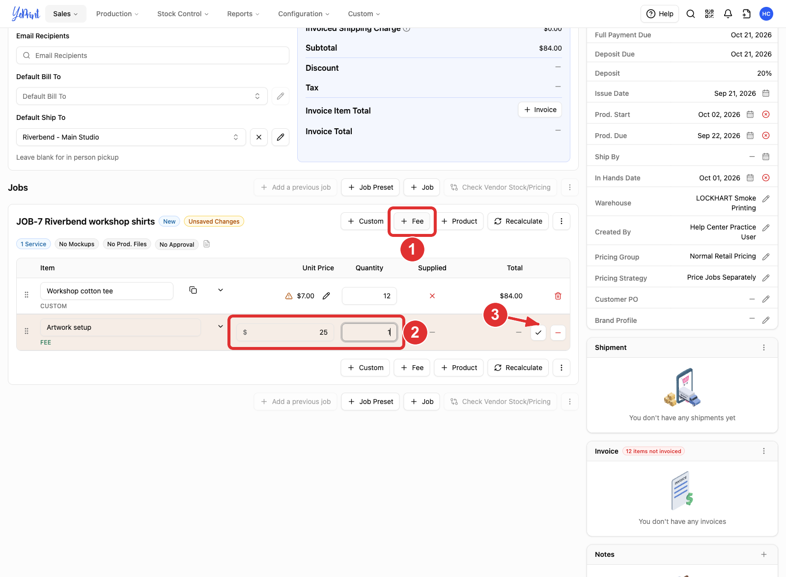
Task: Edit the Default Ship To address
Action: click(x=281, y=137)
